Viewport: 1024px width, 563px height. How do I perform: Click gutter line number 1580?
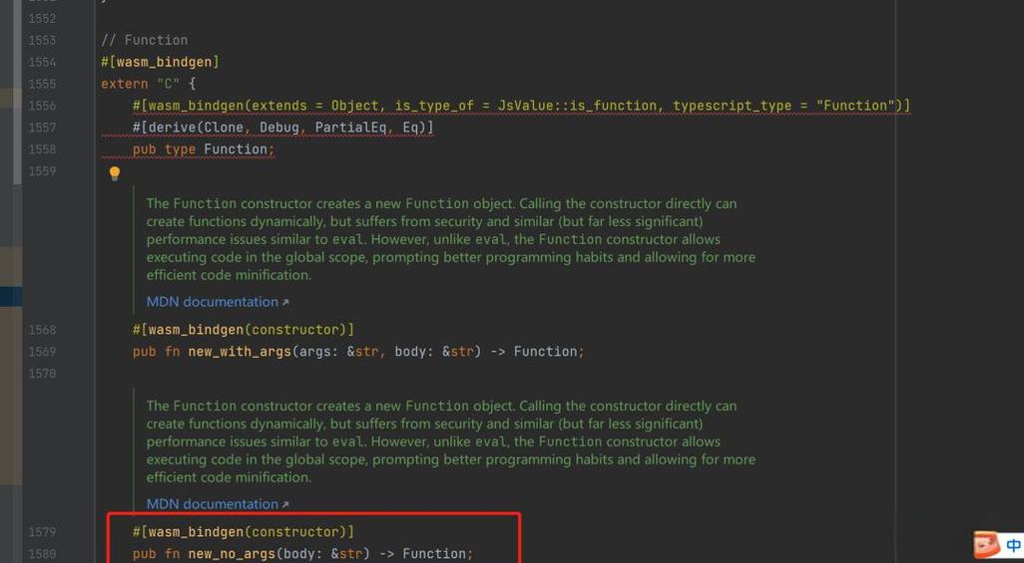tap(42, 554)
